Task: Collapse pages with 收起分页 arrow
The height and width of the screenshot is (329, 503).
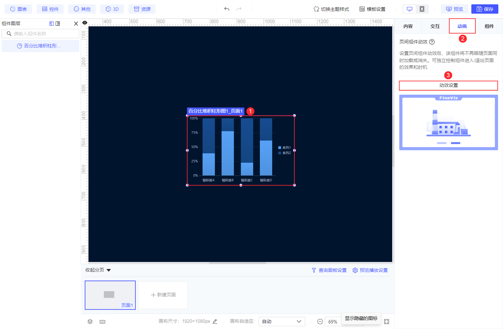Action: pos(109,270)
